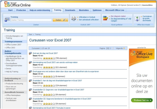
Task: Open the Downloads tab
Action: click(70, 10)
